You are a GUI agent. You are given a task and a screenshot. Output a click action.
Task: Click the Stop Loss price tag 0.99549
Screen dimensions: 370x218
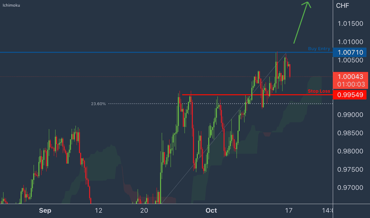[350, 95]
